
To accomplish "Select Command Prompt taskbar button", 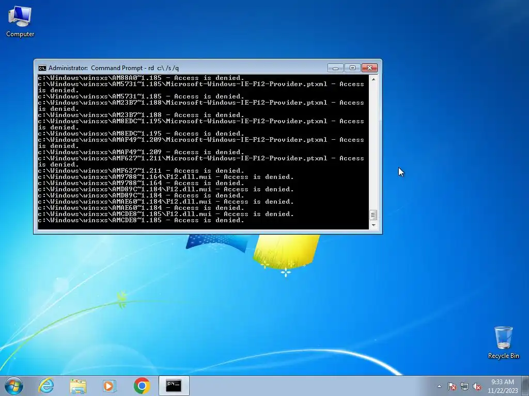I will pyautogui.click(x=174, y=386).
